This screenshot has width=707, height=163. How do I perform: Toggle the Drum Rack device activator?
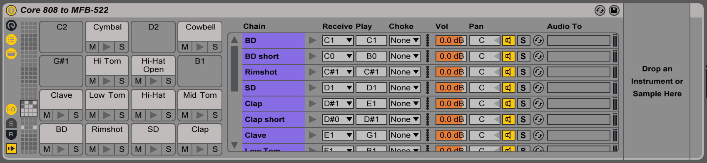pos(11,10)
